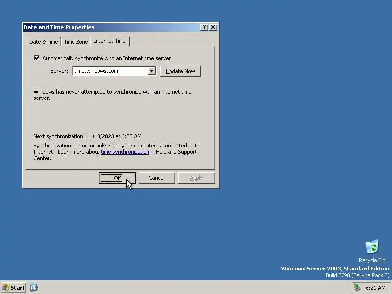Open the Start menu
This screenshot has width=392, height=294.
point(14,288)
